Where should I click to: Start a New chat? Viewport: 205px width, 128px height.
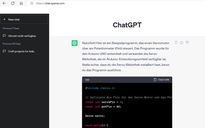point(24,19)
